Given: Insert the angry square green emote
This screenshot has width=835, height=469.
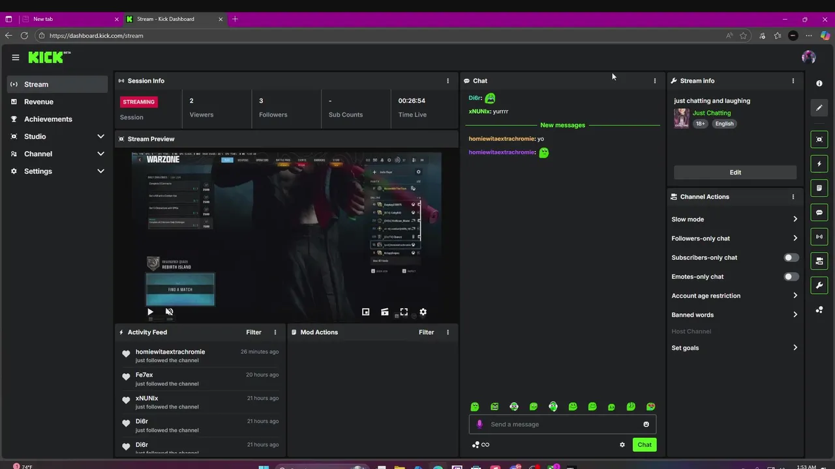Looking at the screenshot, I should 494,406.
